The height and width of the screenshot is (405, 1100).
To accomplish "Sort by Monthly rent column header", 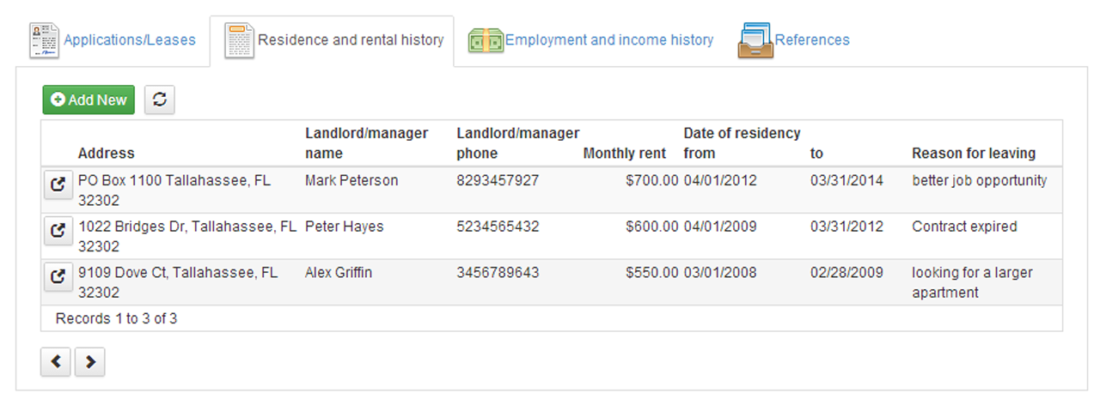I will (x=624, y=154).
